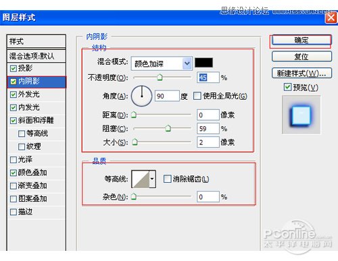Enable the 使用全局光(G) checkbox
This screenshot has width=338, height=261.
pos(197,96)
